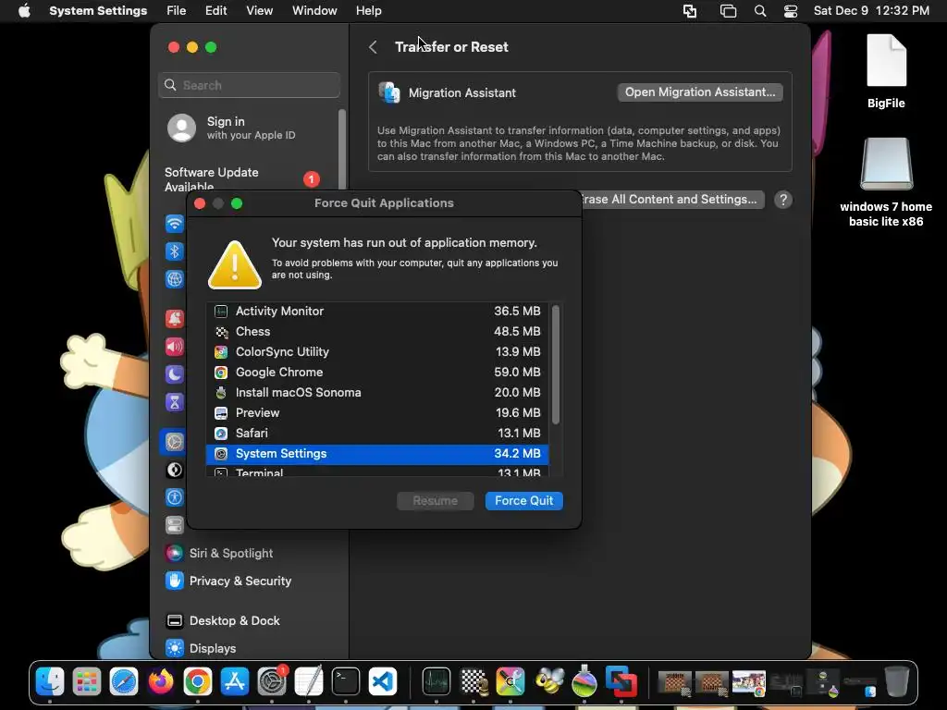Open Finder from the Dock
Image resolution: width=947 pixels, height=710 pixels.
click(x=50, y=682)
